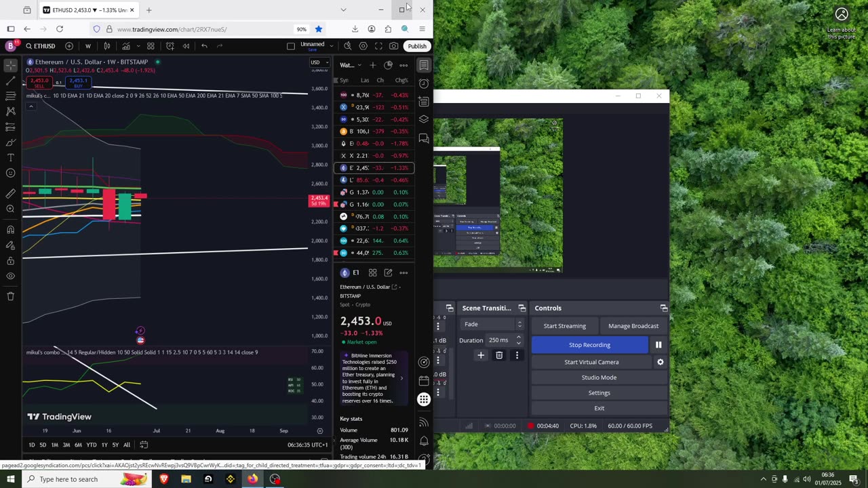Open TradingView quick search icon
This screenshot has width=868, height=488.
tap(347, 46)
